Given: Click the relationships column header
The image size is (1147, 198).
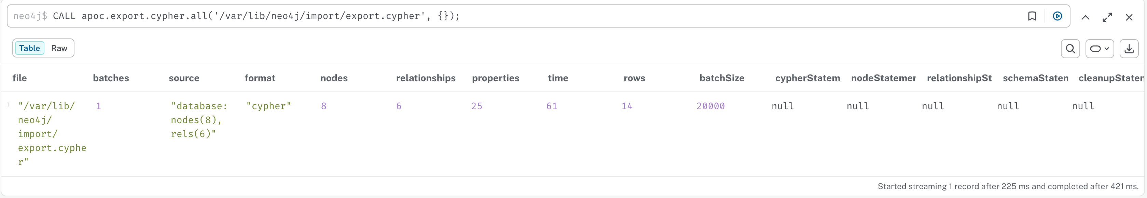Looking at the screenshot, I should [x=426, y=78].
